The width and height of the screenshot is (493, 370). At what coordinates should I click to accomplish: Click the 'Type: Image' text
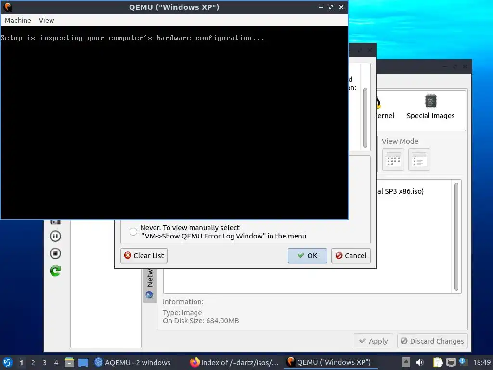(x=182, y=313)
